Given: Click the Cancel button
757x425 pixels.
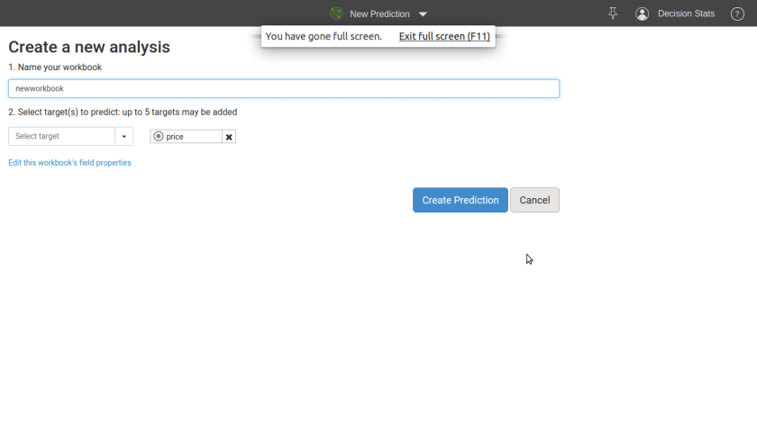Looking at the screenshot, I should [534, 200].
